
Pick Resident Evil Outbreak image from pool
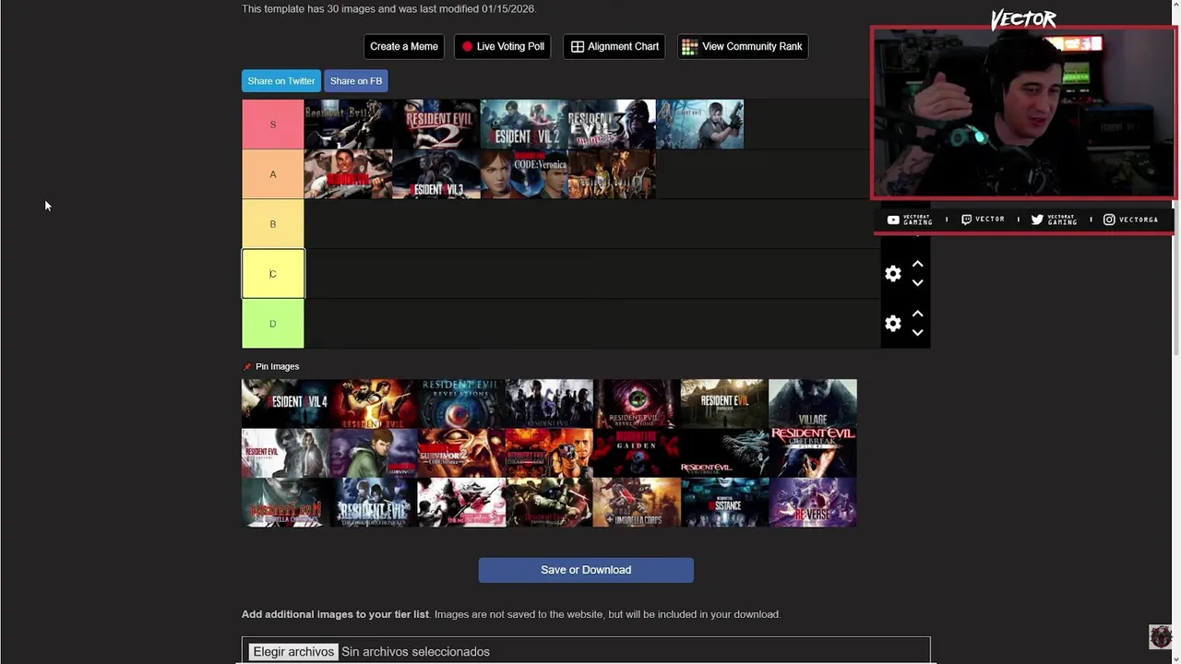point(724,453)
